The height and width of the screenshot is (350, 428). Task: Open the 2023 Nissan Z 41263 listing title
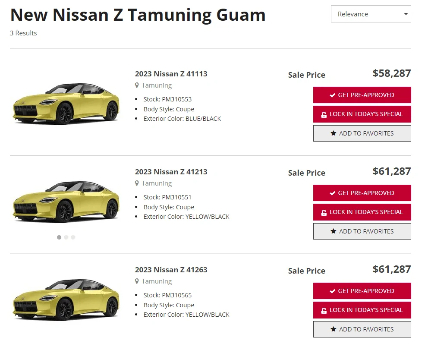click(171, 270)
